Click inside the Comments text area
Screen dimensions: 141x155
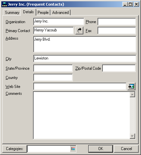tap(81, 115)
